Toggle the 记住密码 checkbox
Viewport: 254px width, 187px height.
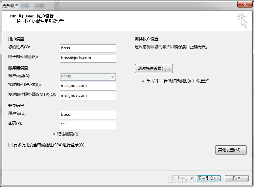click(54, 134)
